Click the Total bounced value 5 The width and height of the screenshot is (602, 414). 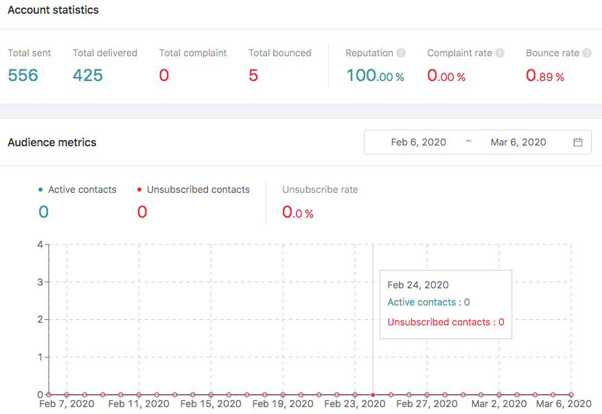click(x=253, y=76)
